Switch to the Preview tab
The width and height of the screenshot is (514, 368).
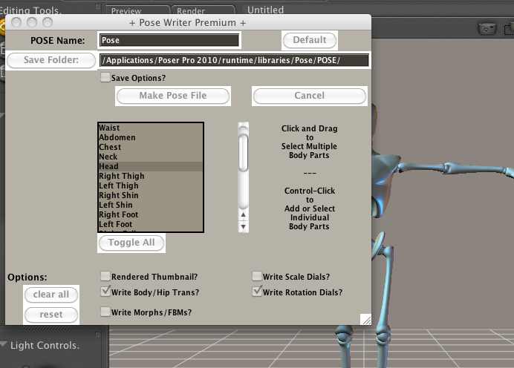point(137,10)
